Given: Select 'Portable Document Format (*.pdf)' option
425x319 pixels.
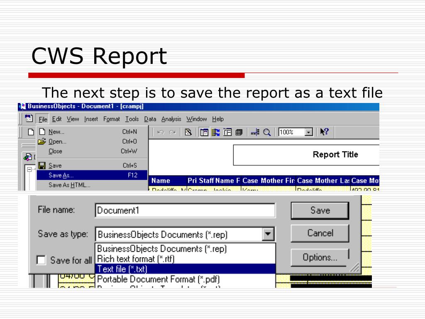Looking at the screenshot, I should 186,279.
